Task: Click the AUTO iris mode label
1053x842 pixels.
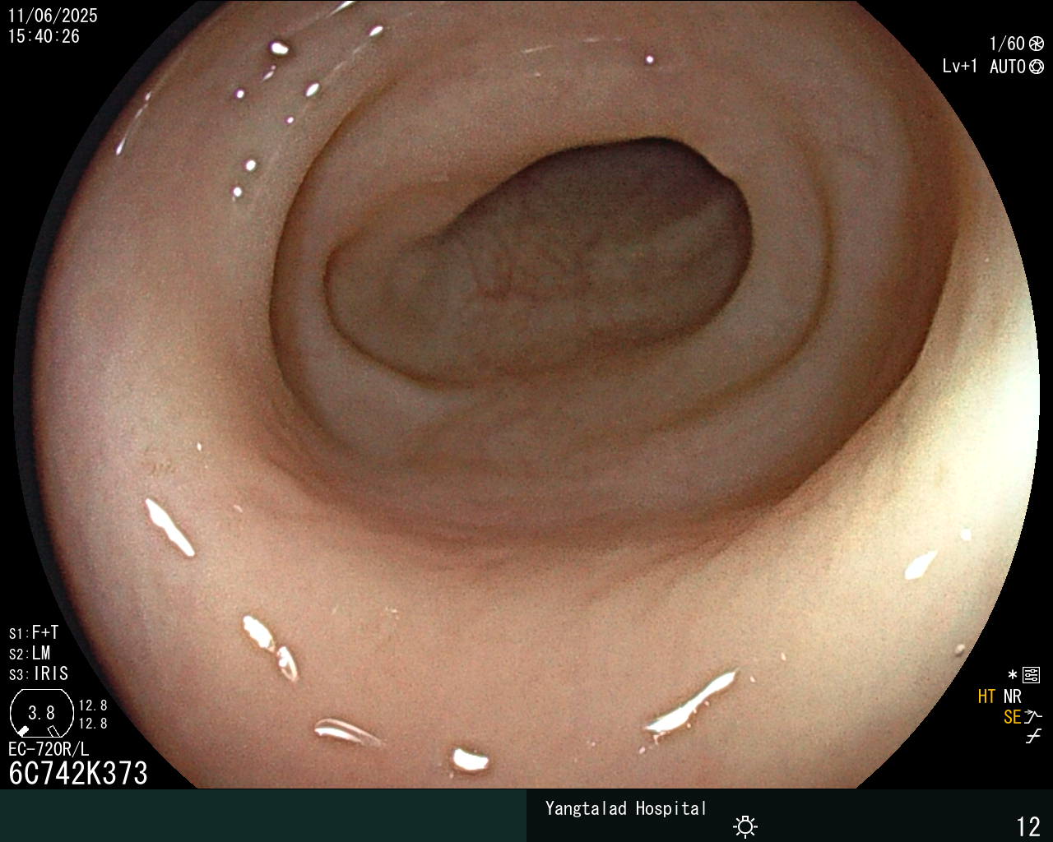Action: click(x=1008, y=67)
